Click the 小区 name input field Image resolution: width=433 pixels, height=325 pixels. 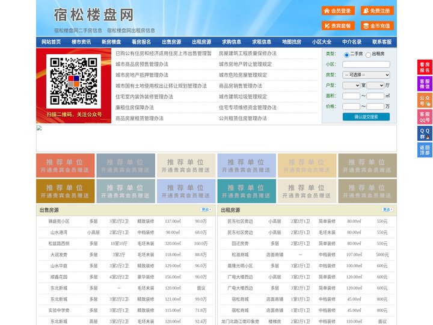pos(366,64)
